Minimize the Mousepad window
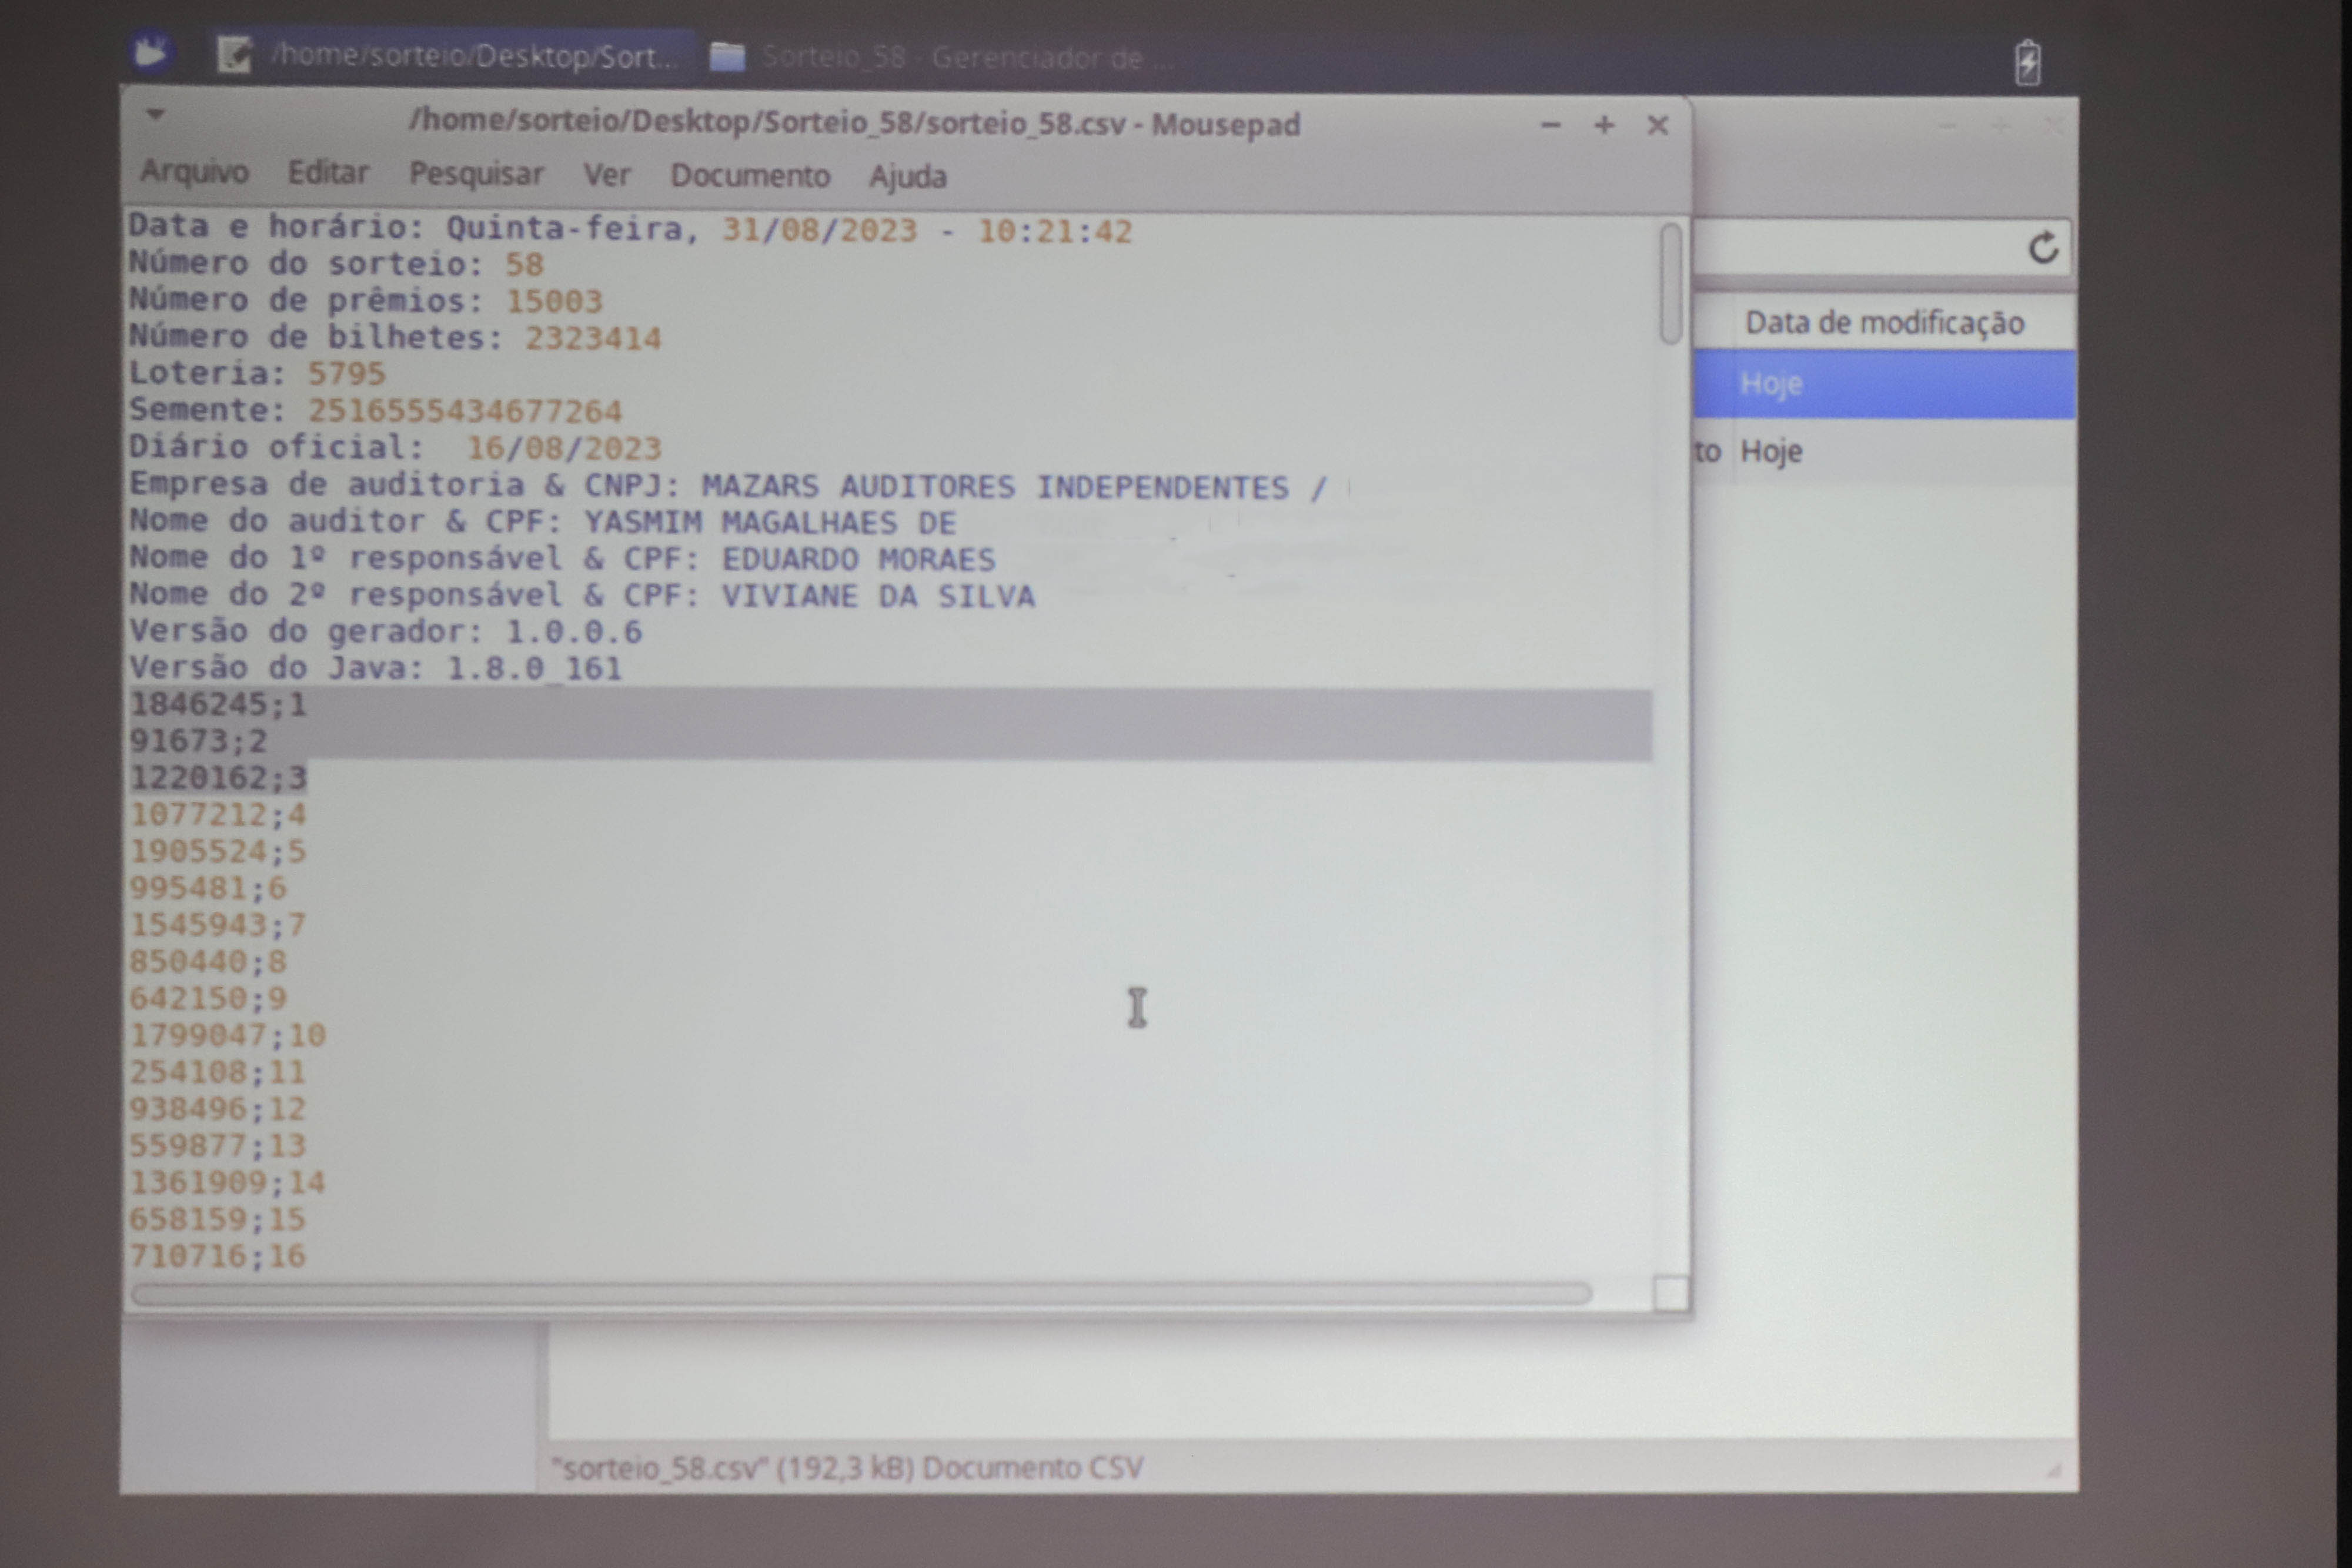 1550,126
